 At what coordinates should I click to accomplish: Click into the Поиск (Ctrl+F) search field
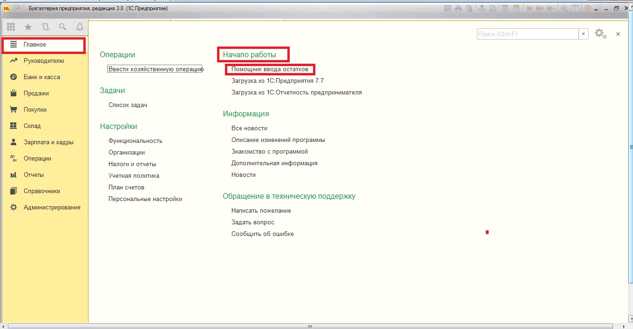pos(527,34)
